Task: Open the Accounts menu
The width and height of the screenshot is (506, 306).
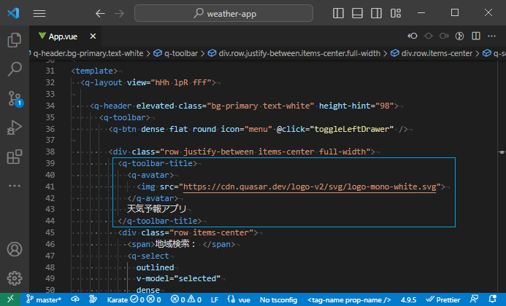Action: tap(15, 249)
